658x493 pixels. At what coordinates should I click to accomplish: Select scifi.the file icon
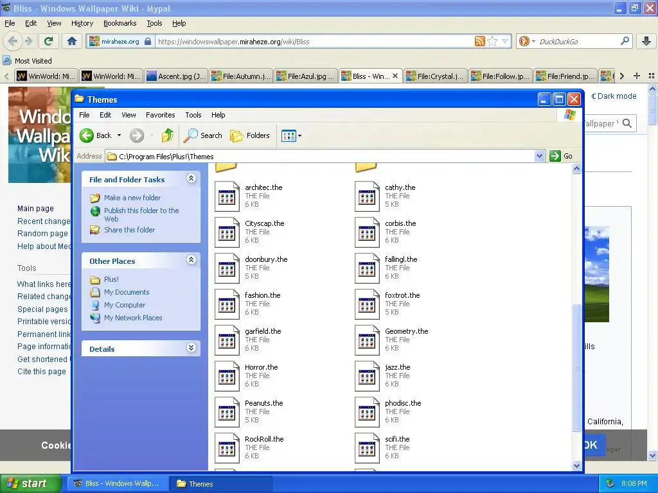[x=367, y=449]
